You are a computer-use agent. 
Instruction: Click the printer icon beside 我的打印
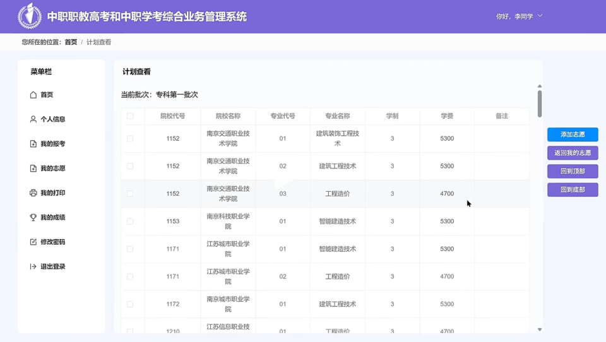coord(33,193)
